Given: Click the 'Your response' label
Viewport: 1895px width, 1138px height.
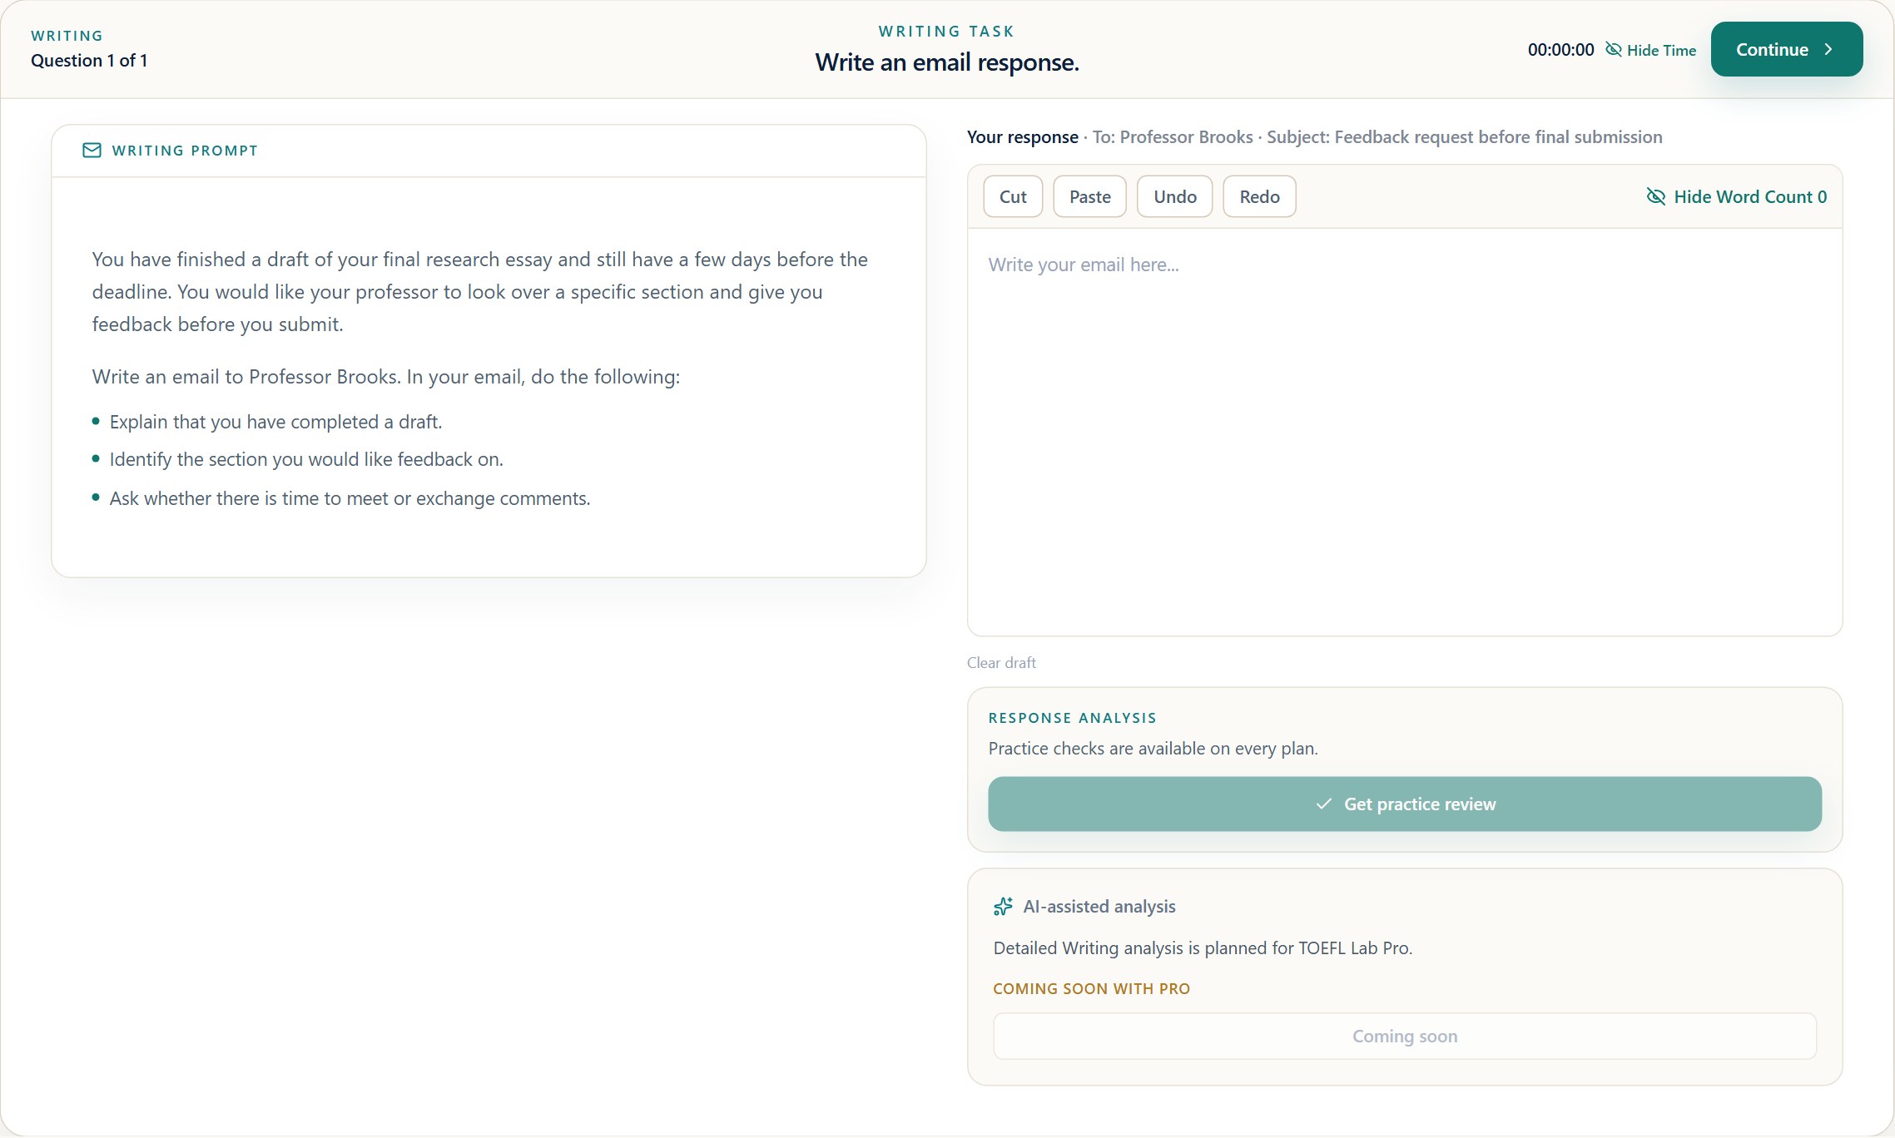Looking at the screenshot, I should pyautogui.click(x=1022, y=136).
